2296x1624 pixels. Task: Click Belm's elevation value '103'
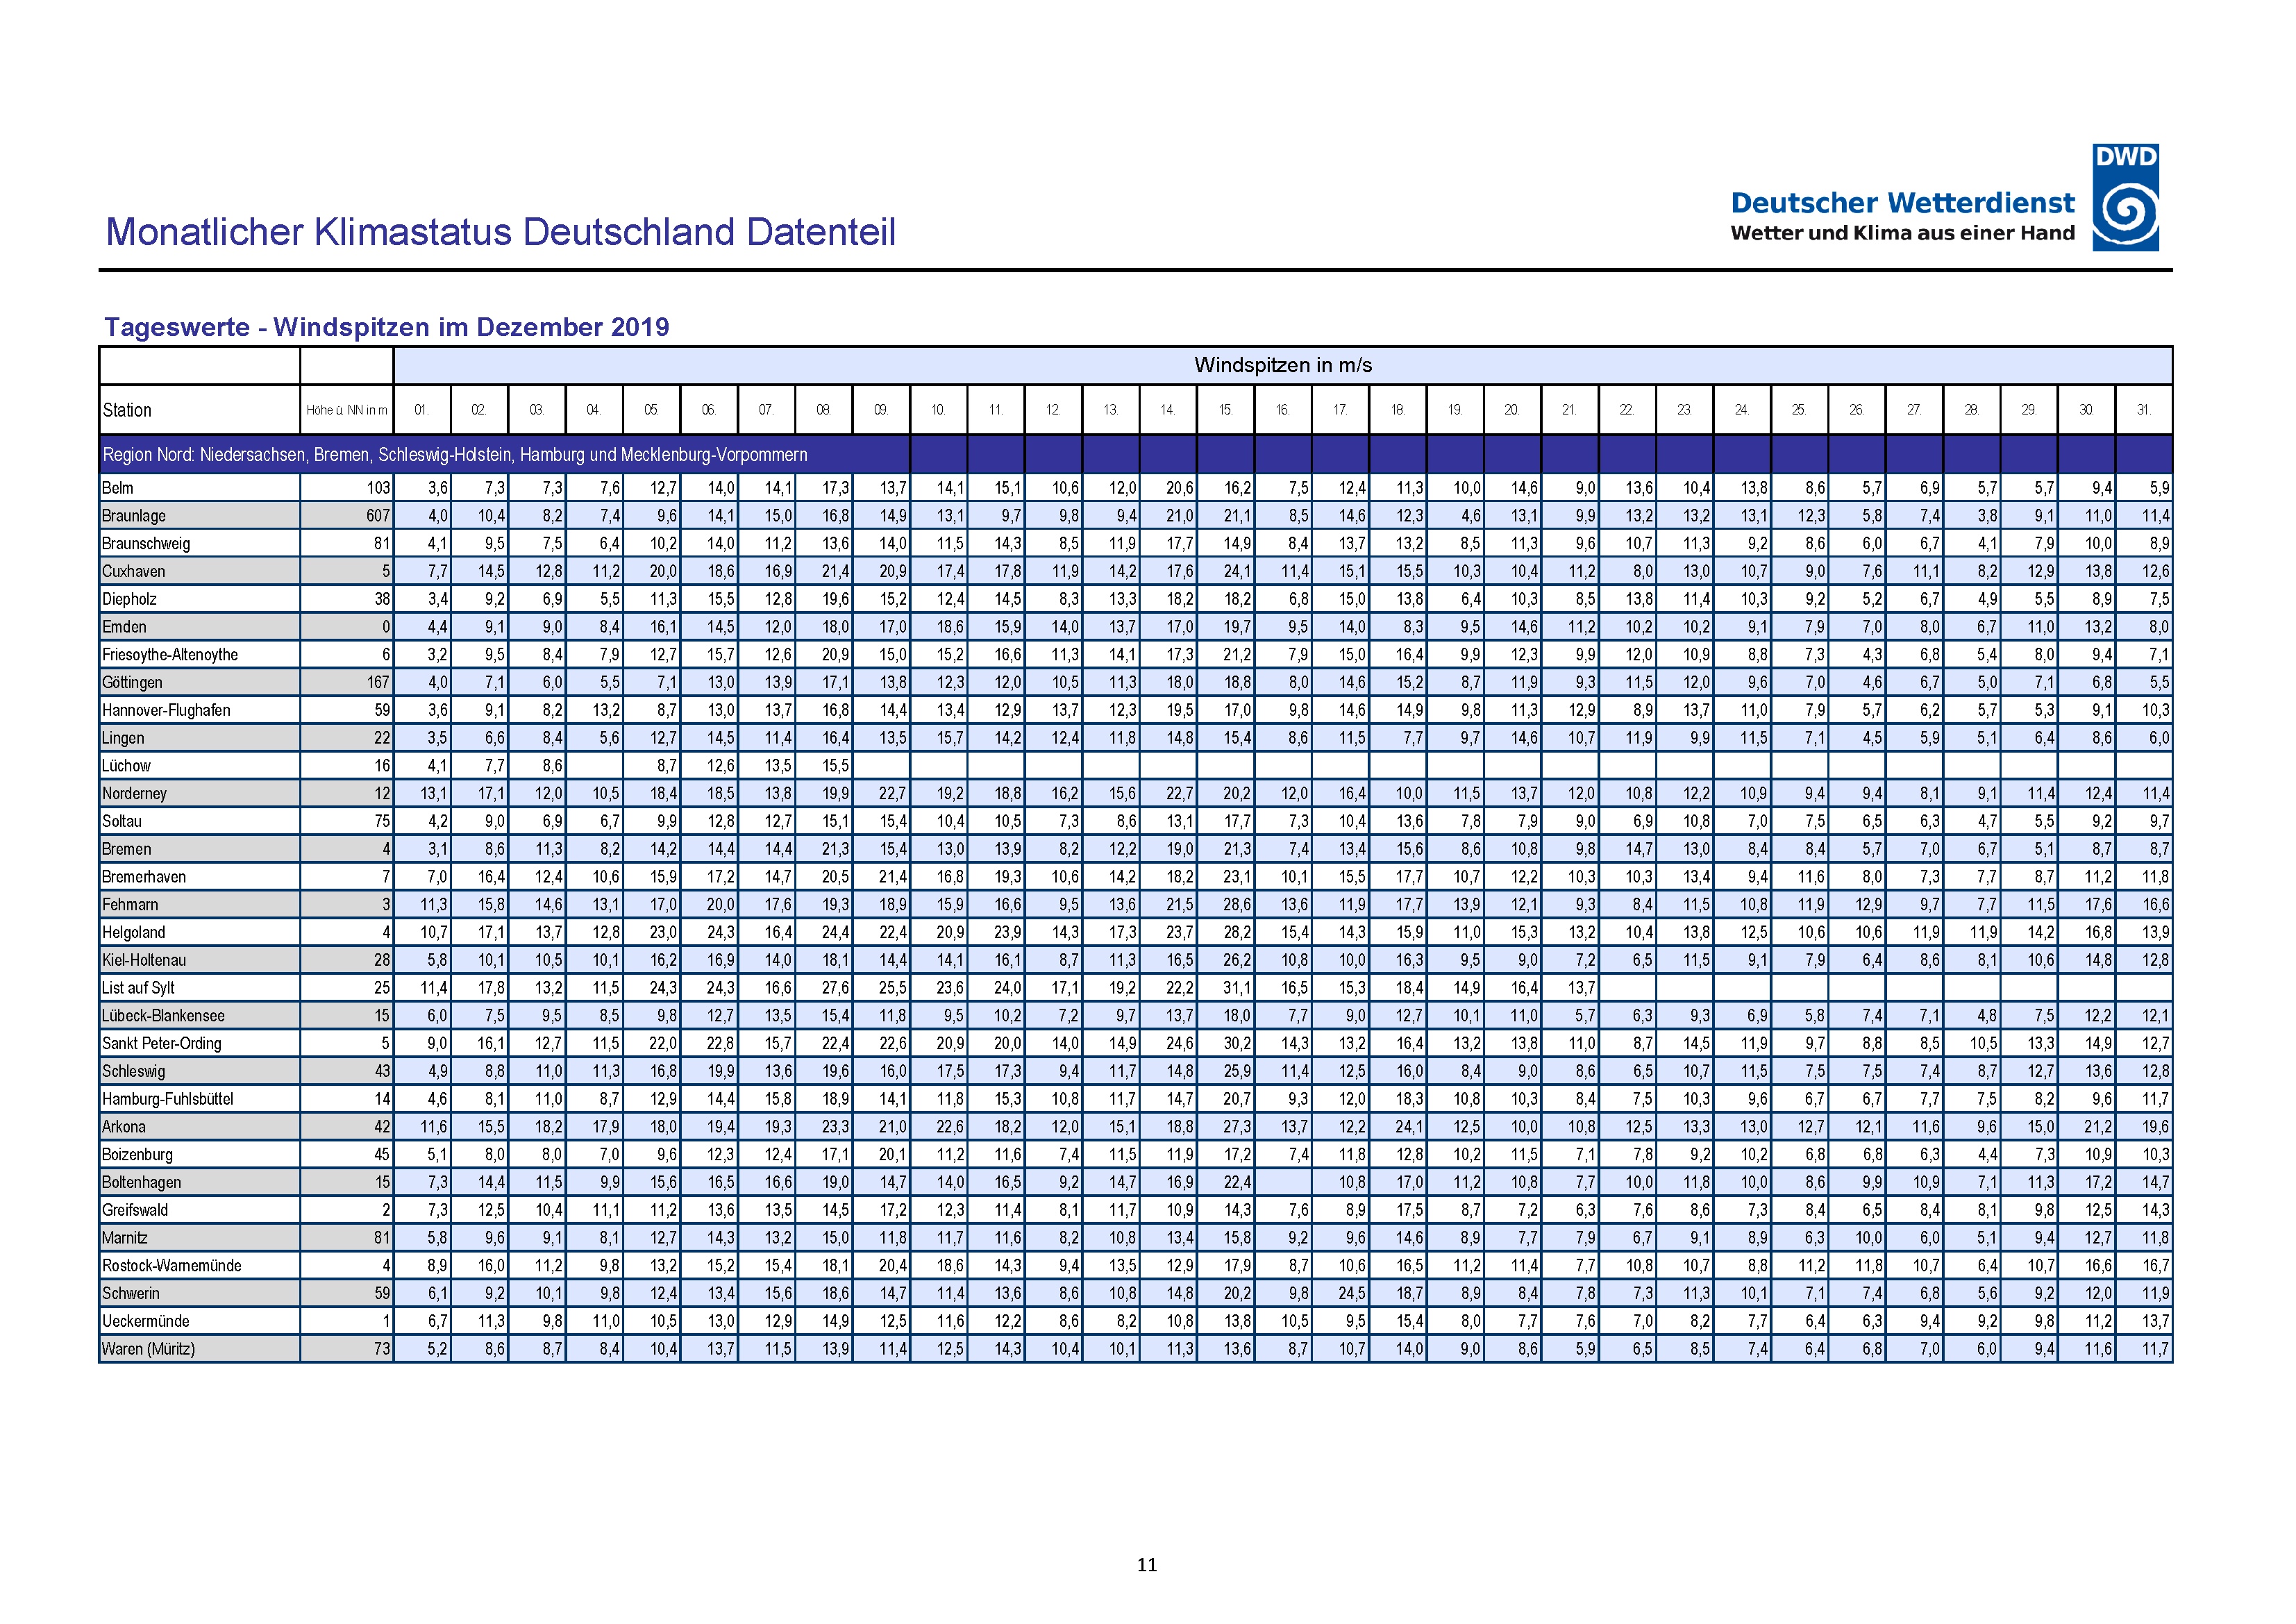click(378, 488)
